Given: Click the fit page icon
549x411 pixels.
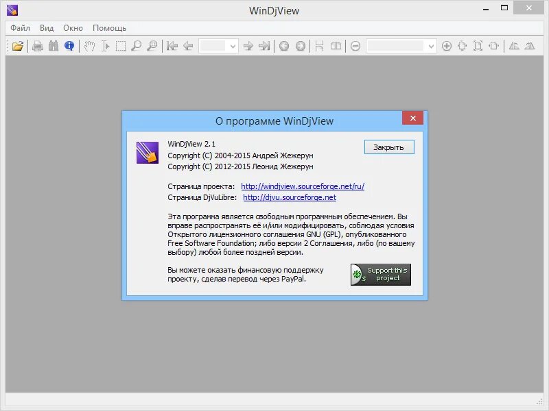Looking at the screenshot, I should (x=478, y=46).
